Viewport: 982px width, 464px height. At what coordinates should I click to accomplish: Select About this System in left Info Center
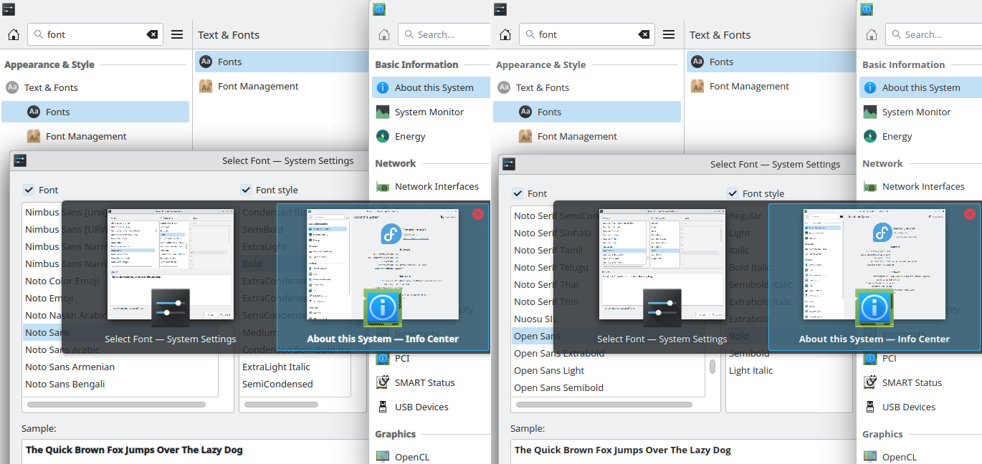coord(431,87)
